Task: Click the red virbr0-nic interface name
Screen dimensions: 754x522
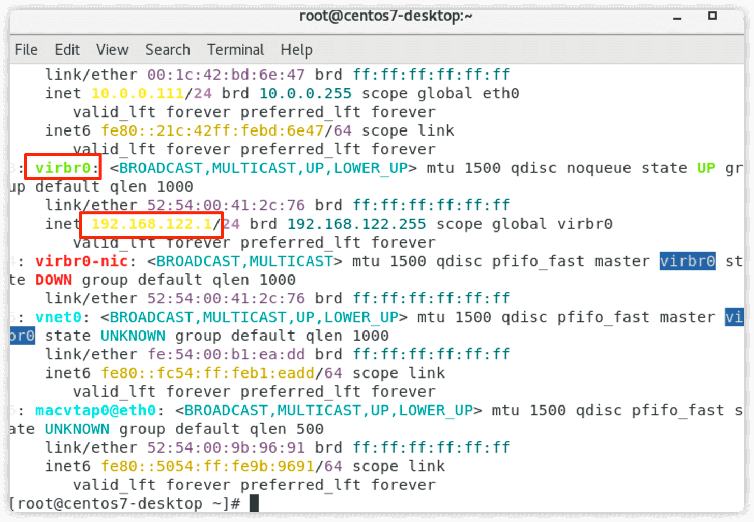Action: pyautogui.click(x=81, y=261)
